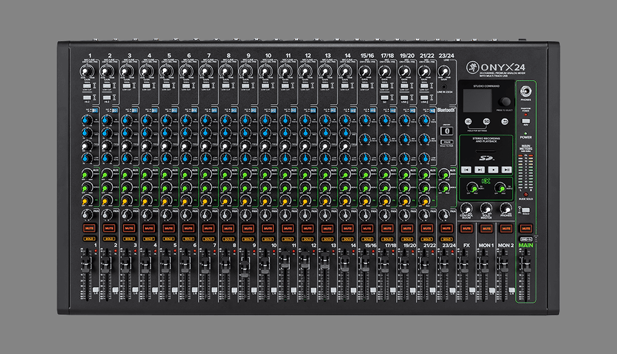Mute the MON 1 output

(486, 228)
